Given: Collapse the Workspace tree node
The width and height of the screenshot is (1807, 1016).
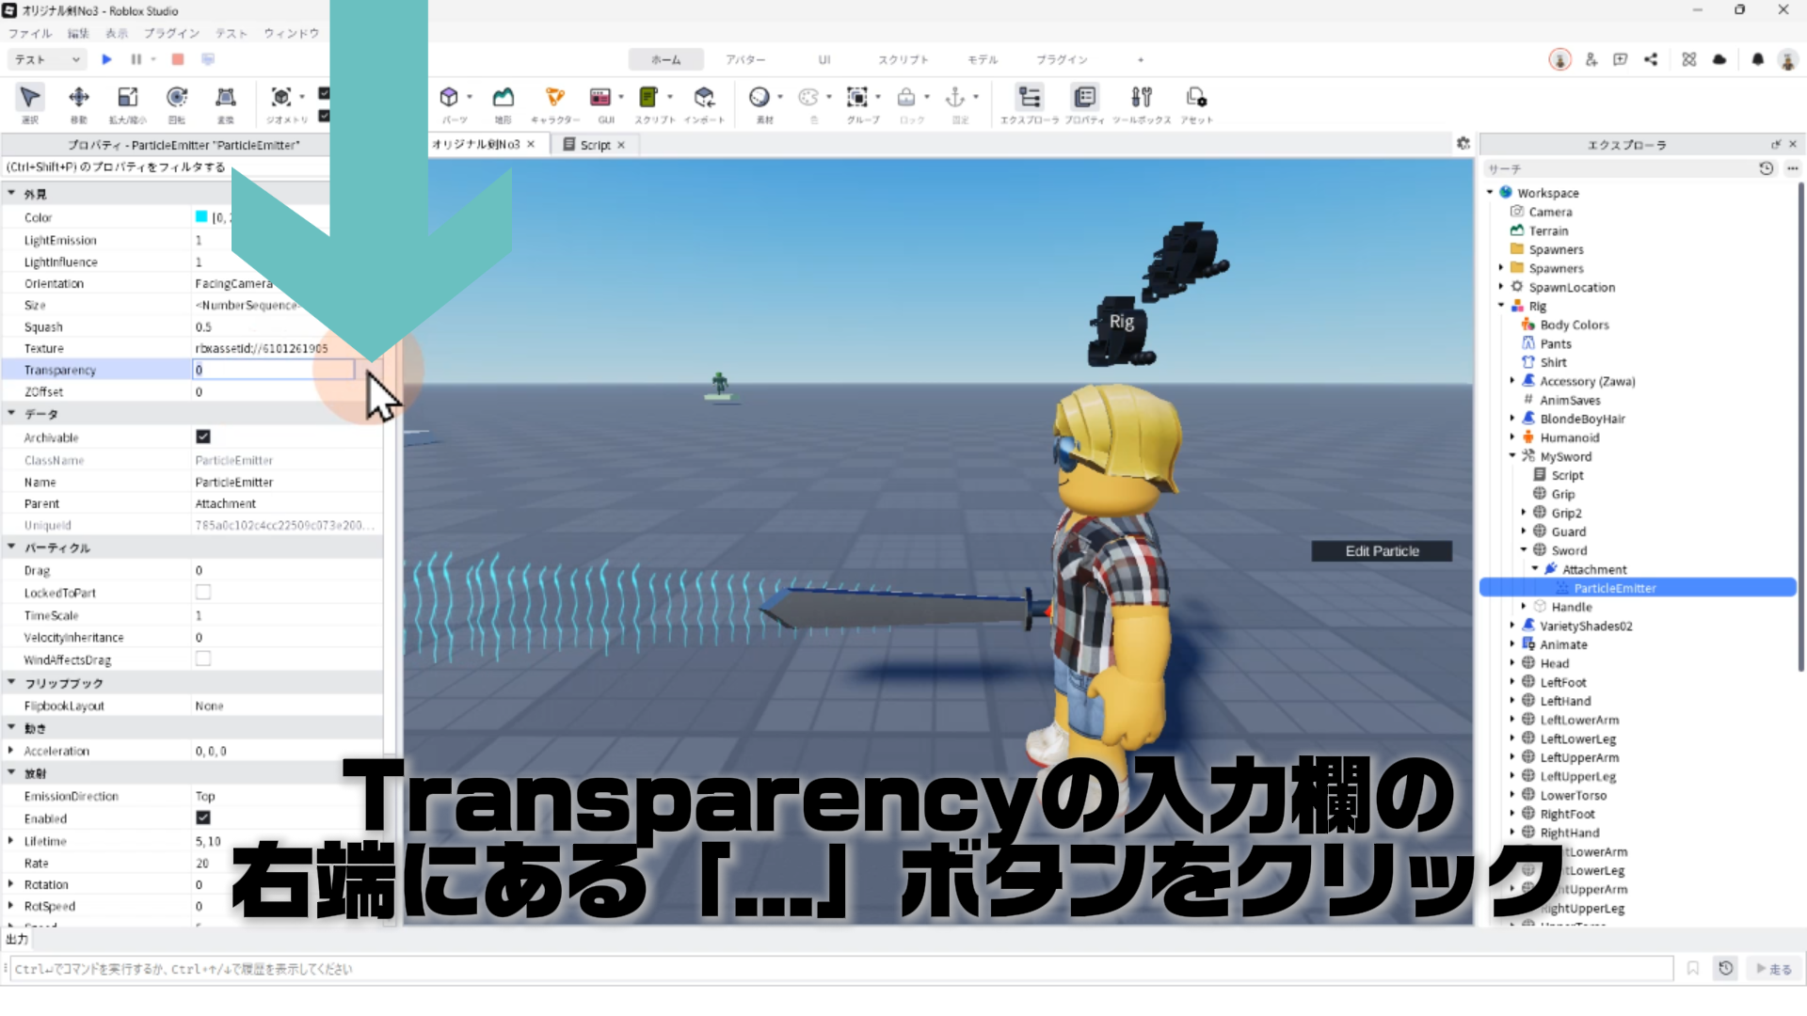Looking at the screenshot, I should [x=1490, y=193].
